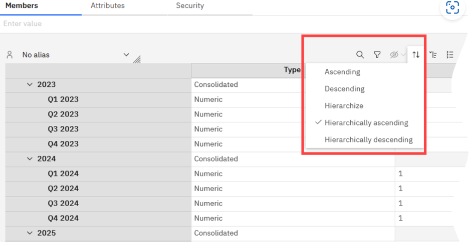This screenshot has height=242, width=469.
Task: Click the screenshot capture icon
Action: [x=452, y=8]
